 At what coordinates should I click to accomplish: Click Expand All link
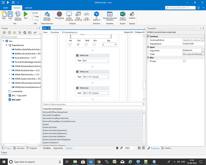129,32
